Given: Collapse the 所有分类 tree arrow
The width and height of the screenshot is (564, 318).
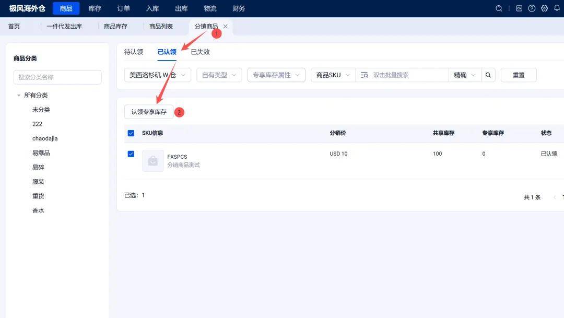Looking at the screenshot, I should (19, 96).
